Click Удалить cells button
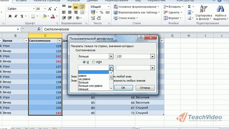229x129 pixels. pos(173,13)
